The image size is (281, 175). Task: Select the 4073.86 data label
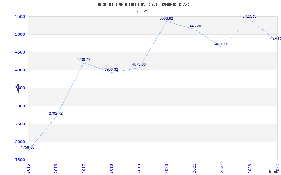(139, 64)
